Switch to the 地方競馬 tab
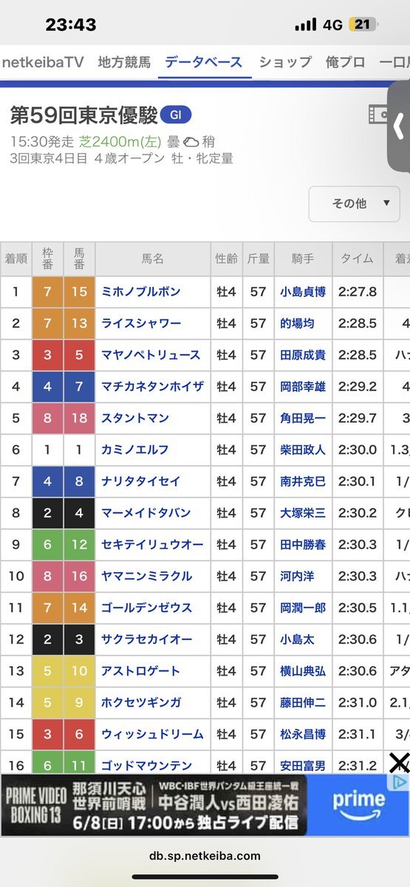The height and width of the screenshot is (887, 410). tap(124, 62)
